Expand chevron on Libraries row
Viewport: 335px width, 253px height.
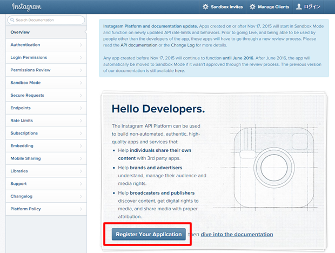tap(81, 171)
